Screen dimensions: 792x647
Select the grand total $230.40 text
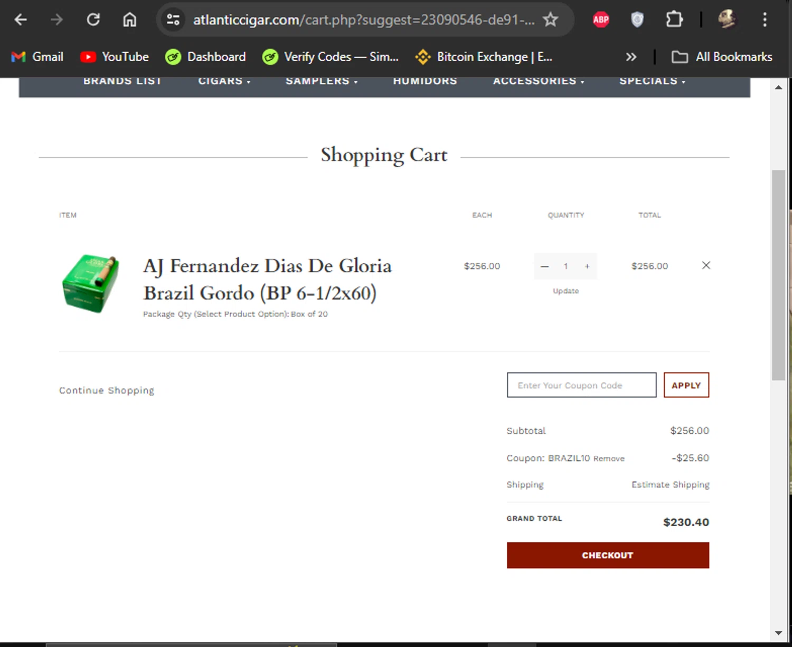686,522
